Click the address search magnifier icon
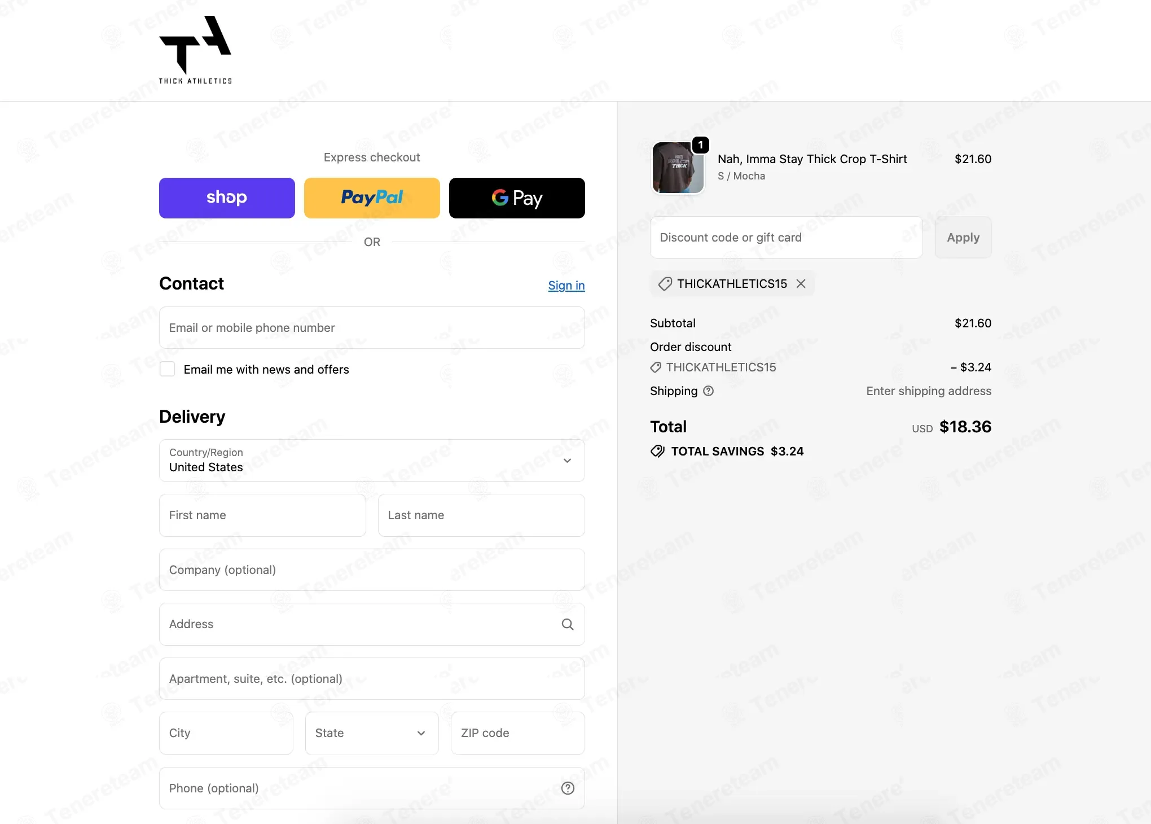 coord(568,624)
